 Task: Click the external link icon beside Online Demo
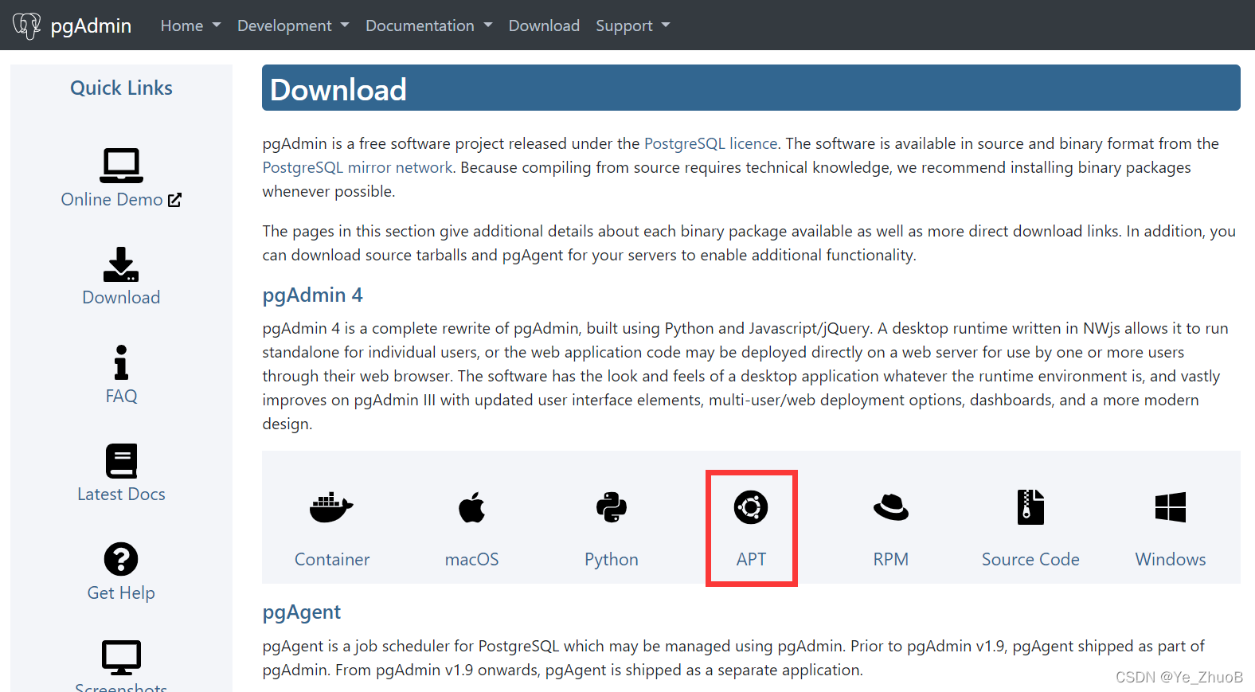[x=175, y=200]
